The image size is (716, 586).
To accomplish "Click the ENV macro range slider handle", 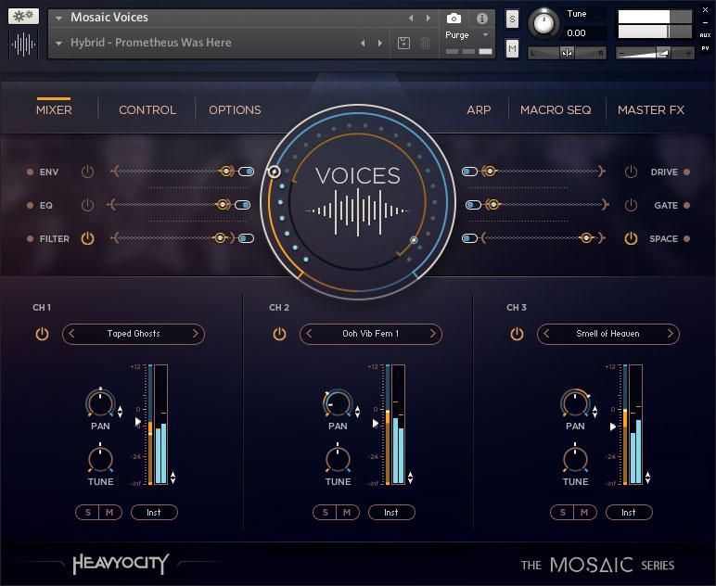I will pos(226,172).
